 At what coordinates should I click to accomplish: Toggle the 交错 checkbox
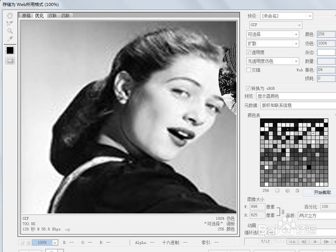click(249, 70)
